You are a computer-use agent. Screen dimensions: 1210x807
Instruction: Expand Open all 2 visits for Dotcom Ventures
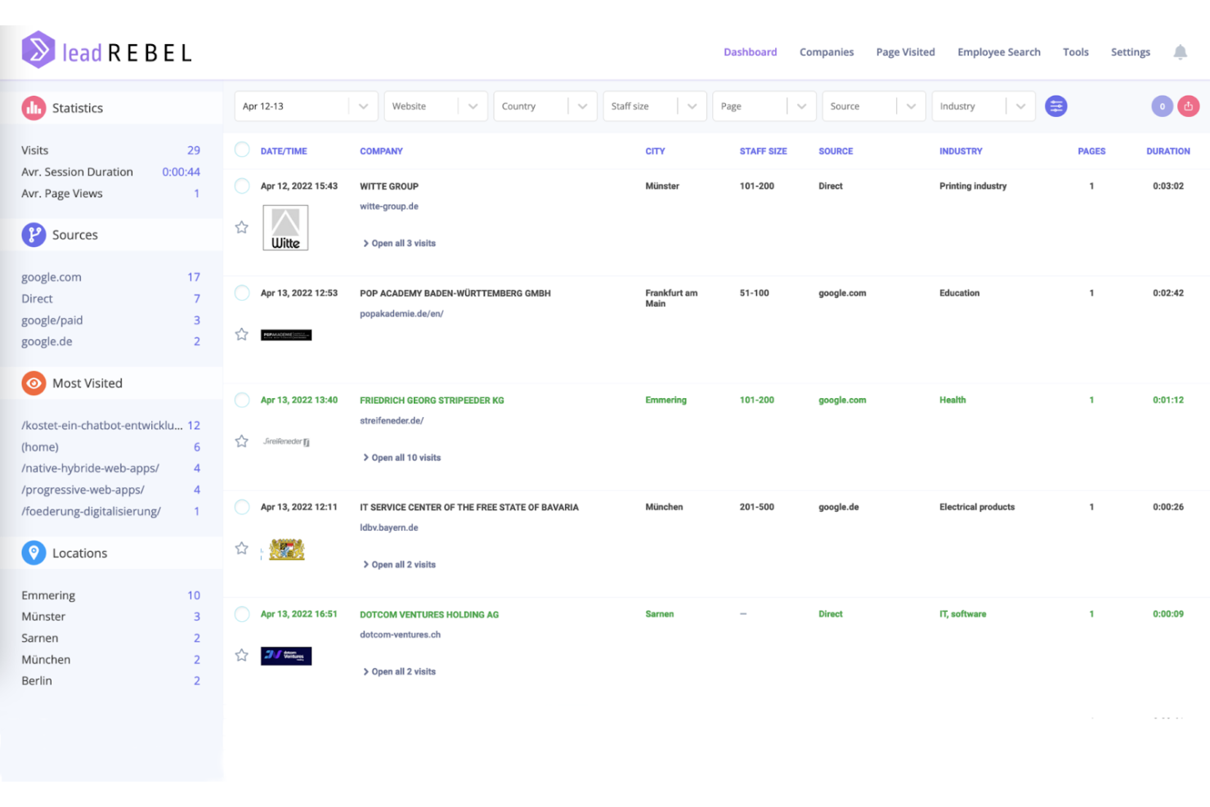pyautogui.click(x=399, y=672)
